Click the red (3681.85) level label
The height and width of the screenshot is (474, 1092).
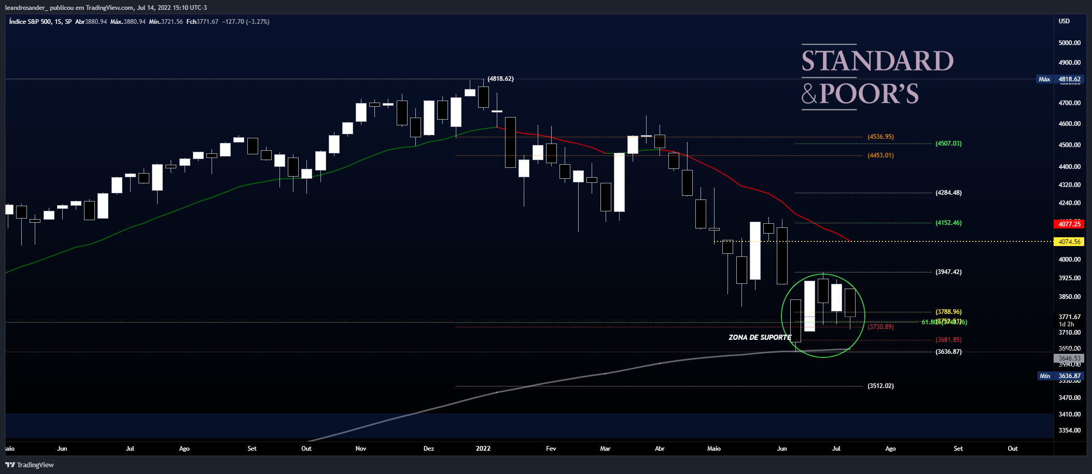pyautogui.click(x=948, y=340)
